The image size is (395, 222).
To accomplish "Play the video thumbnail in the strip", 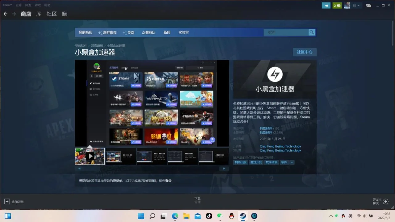I will (x=90, y=156).
